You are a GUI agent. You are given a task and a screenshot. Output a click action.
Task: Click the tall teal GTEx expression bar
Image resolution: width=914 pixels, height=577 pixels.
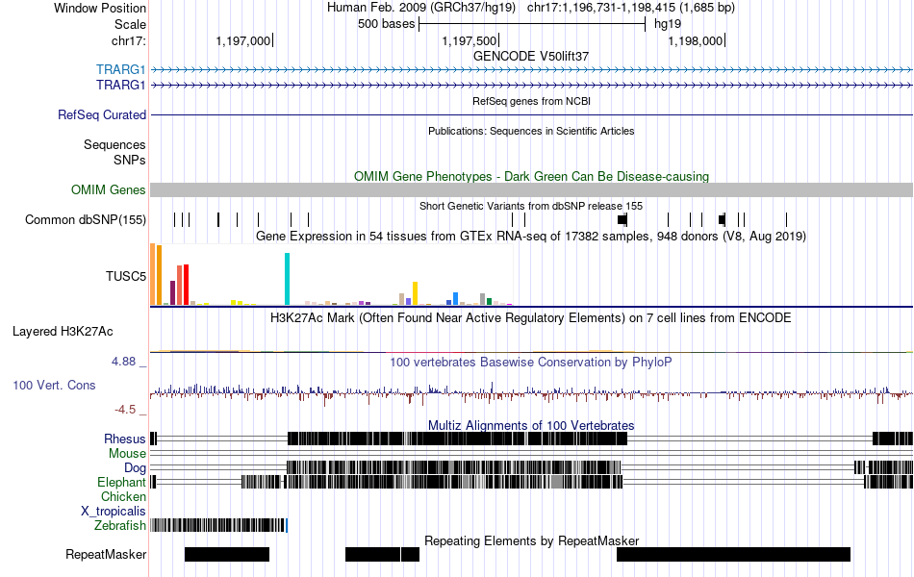(x=287, y=279)
